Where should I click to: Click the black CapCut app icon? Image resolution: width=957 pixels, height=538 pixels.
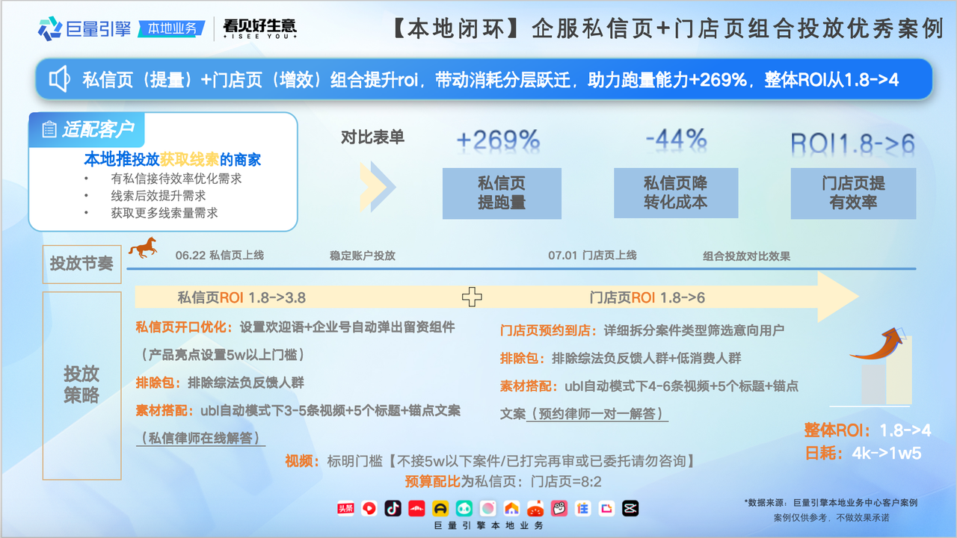click(x=630, y=508)
